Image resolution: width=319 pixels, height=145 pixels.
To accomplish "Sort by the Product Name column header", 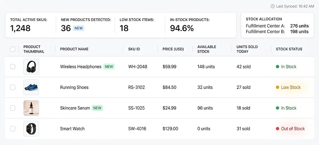I will (x=74, y=49).
